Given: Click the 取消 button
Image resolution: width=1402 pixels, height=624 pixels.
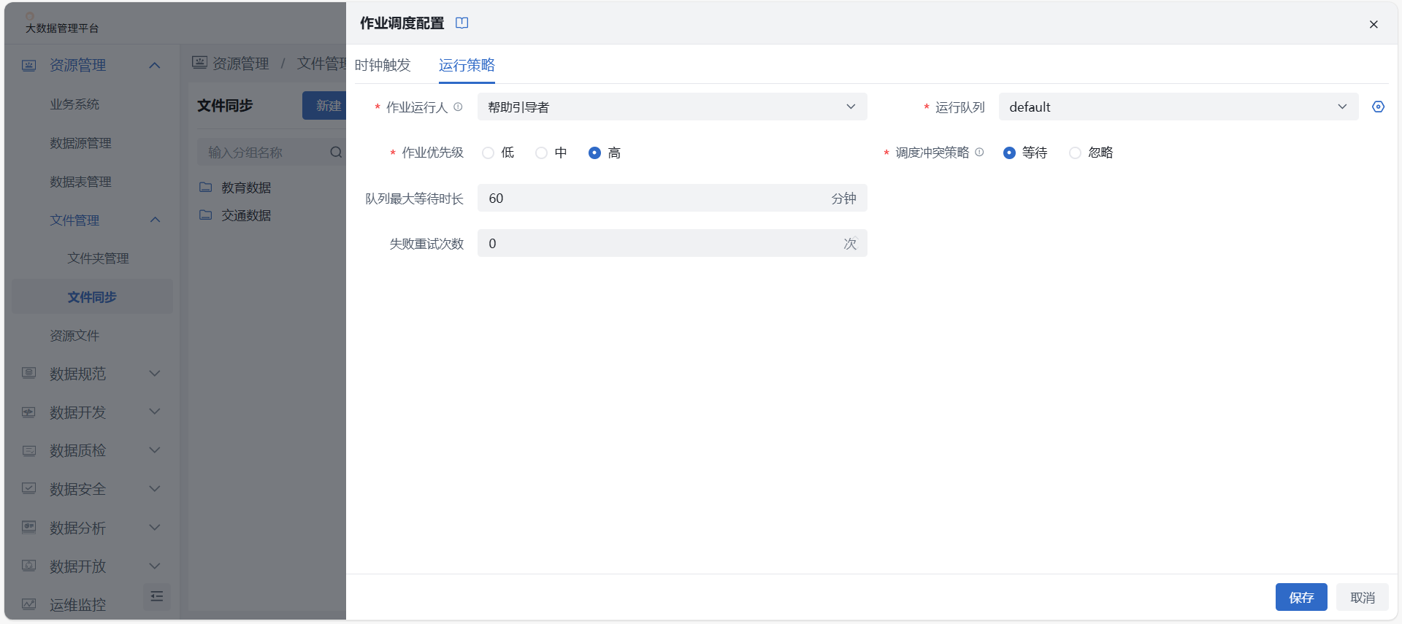Looking at the screenshot, I should (1363, 597).
